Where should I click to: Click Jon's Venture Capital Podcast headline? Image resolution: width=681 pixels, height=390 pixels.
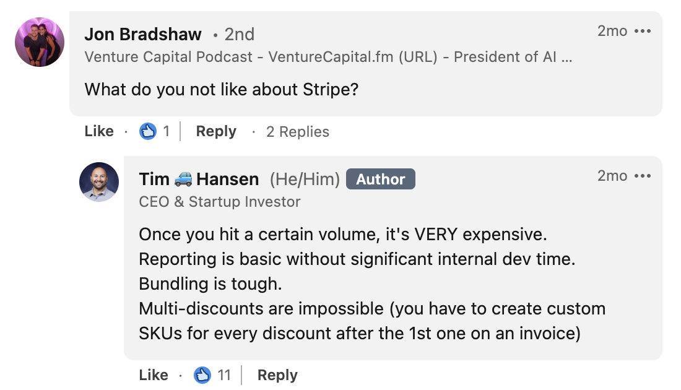(328, 57)
